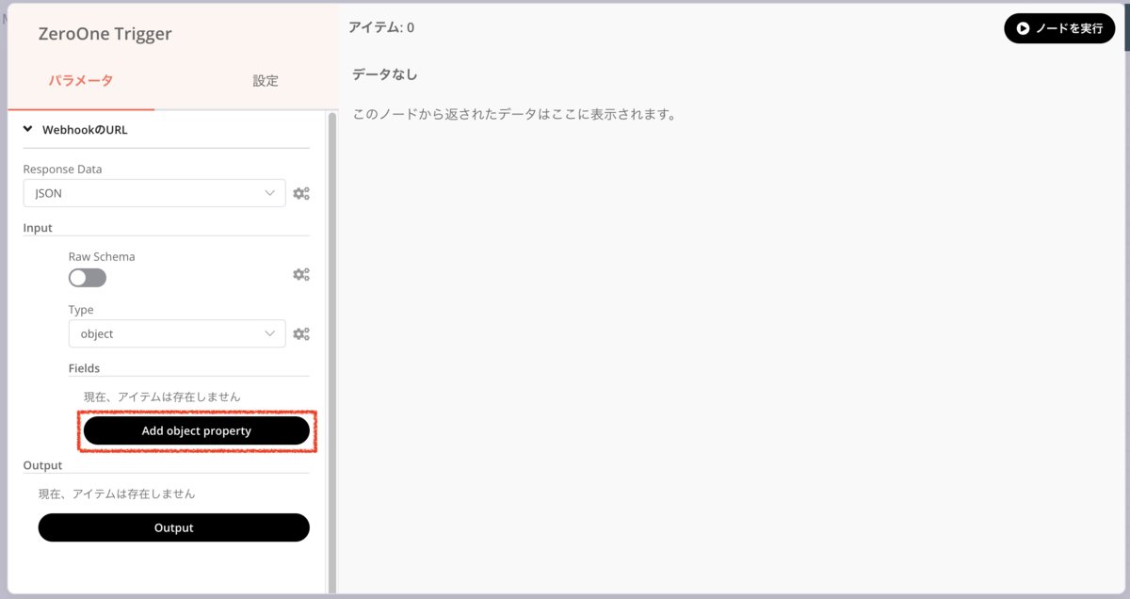Screen dimensions: 1130x599
Task: Toggle the Raw Schema switch
Action: pos(88,278)
